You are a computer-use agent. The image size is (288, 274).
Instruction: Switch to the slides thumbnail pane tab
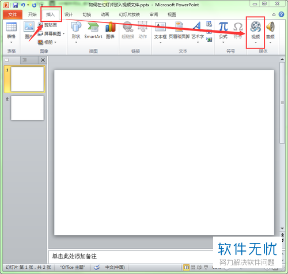12,60
